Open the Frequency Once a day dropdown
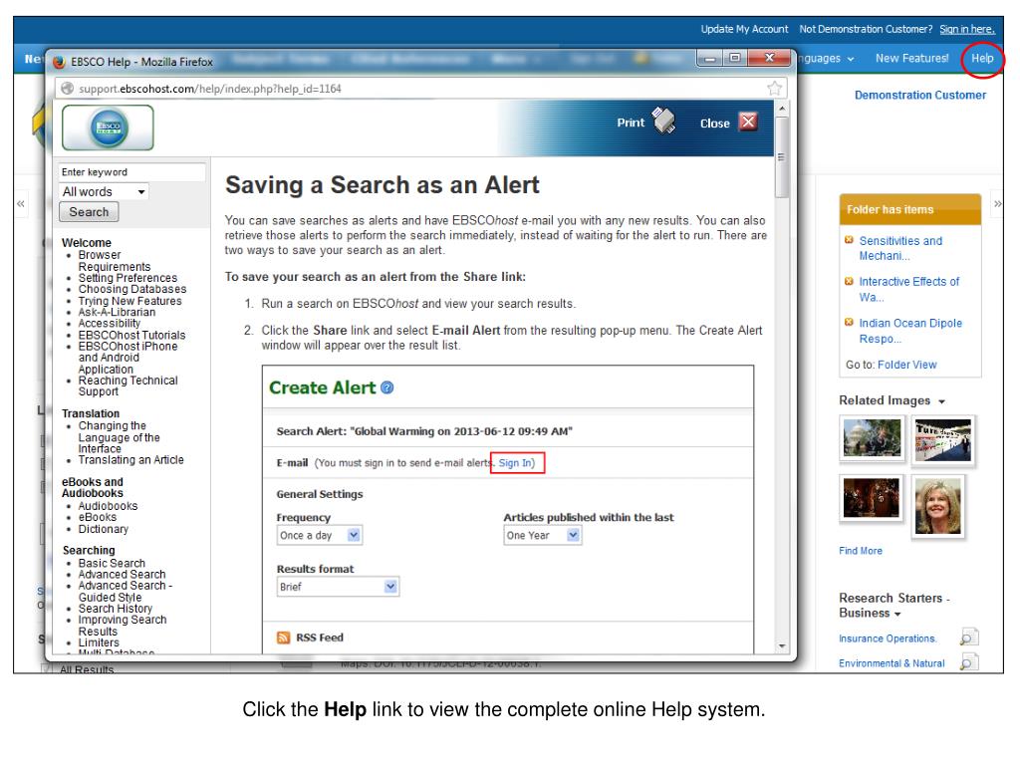The width and height of the screenshot is (1020, 765). [320, 535]
